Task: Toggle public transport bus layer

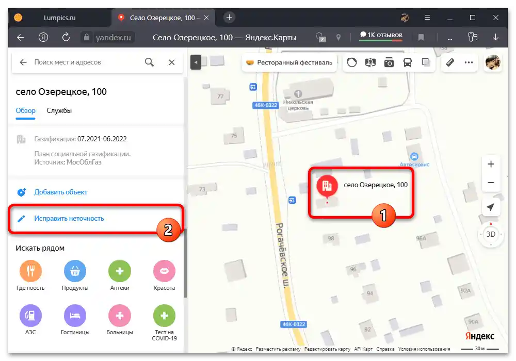Action: [x=408, y=62]
